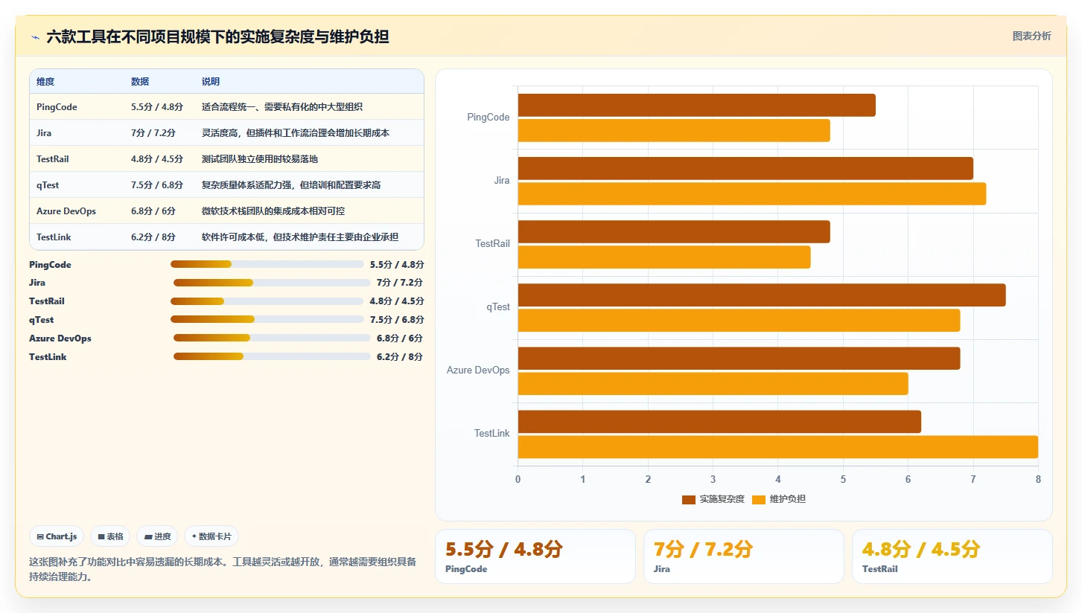Click the description 测试团队独立使用时较易落地
Image resolution: width=1082 pixels, height=613 pixels.
260,159
